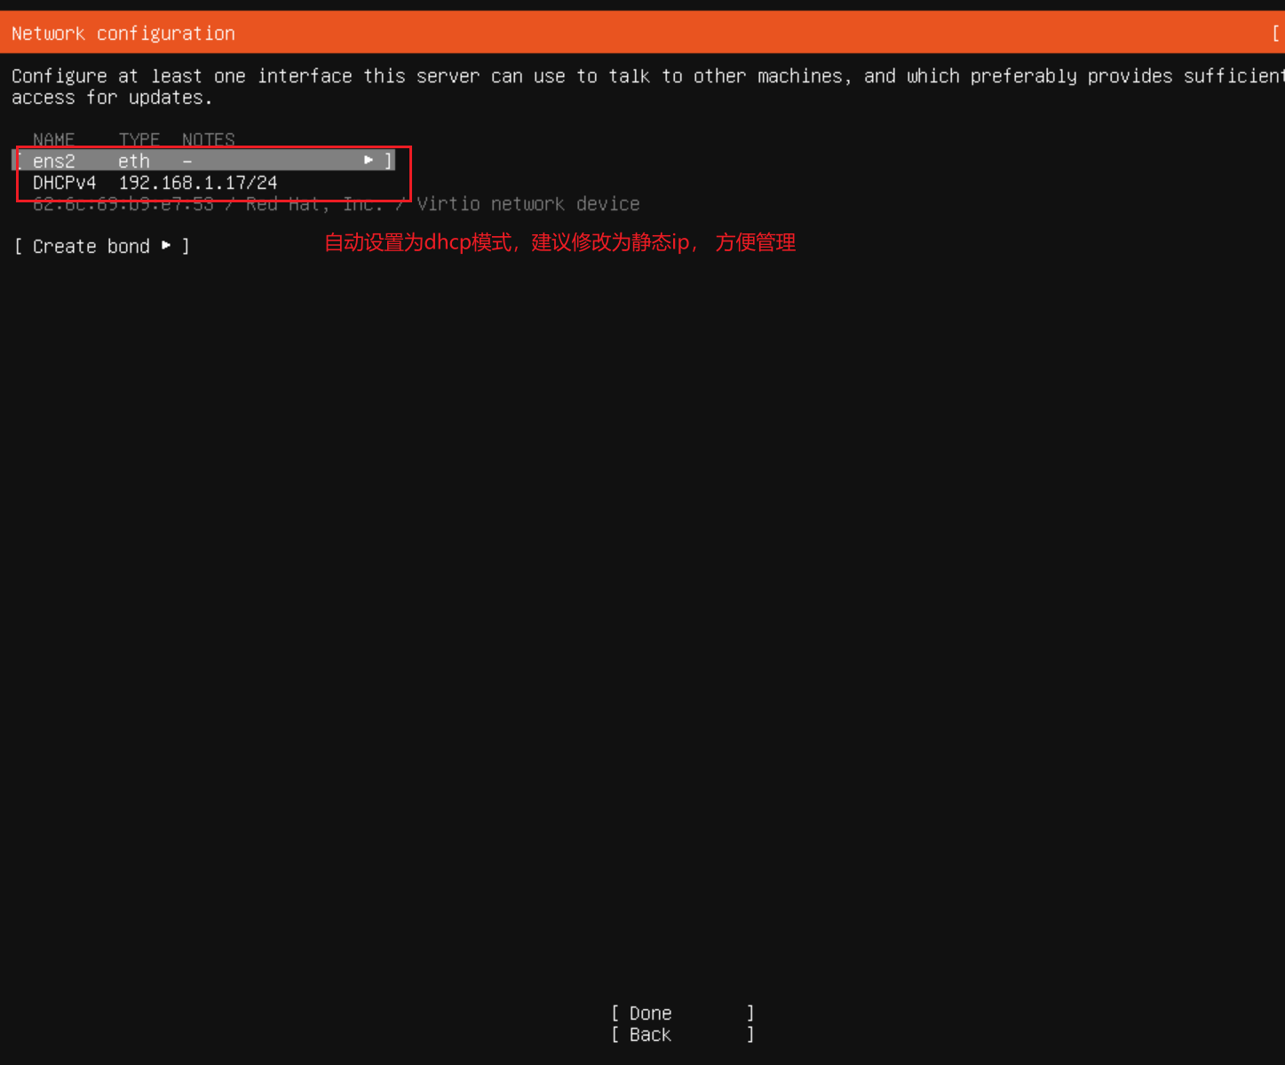Image resolution: width=1285 pixels, height=1065 pixels.
Task: Click the NAME column header
Action: (x=53, y=139)
